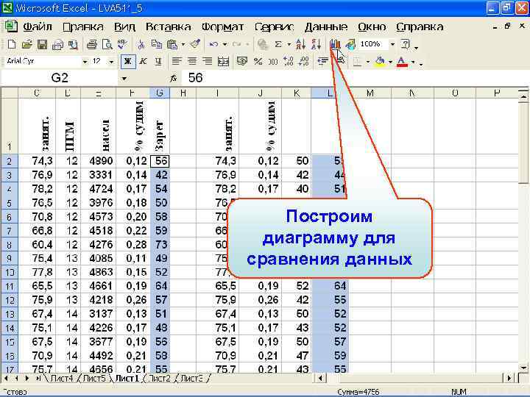Apply currency format icon

(x=242, y=61)
